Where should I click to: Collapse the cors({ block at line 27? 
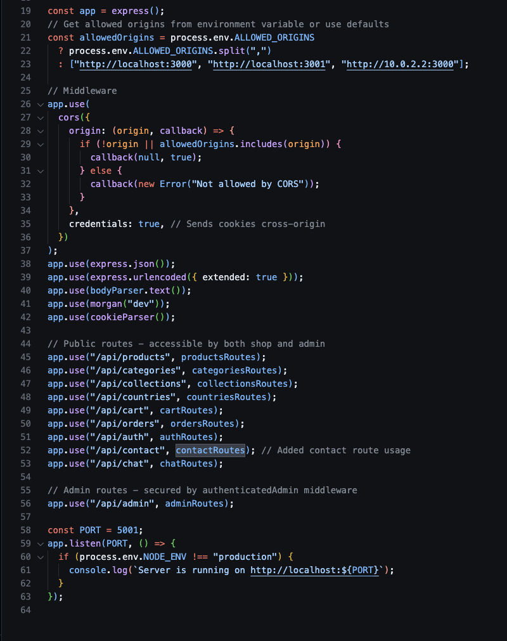tap(41, 118)
